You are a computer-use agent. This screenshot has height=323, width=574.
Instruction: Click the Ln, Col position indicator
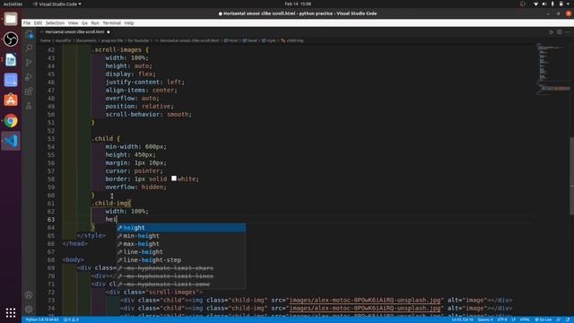pyautogui.click(x=463, y=319)
